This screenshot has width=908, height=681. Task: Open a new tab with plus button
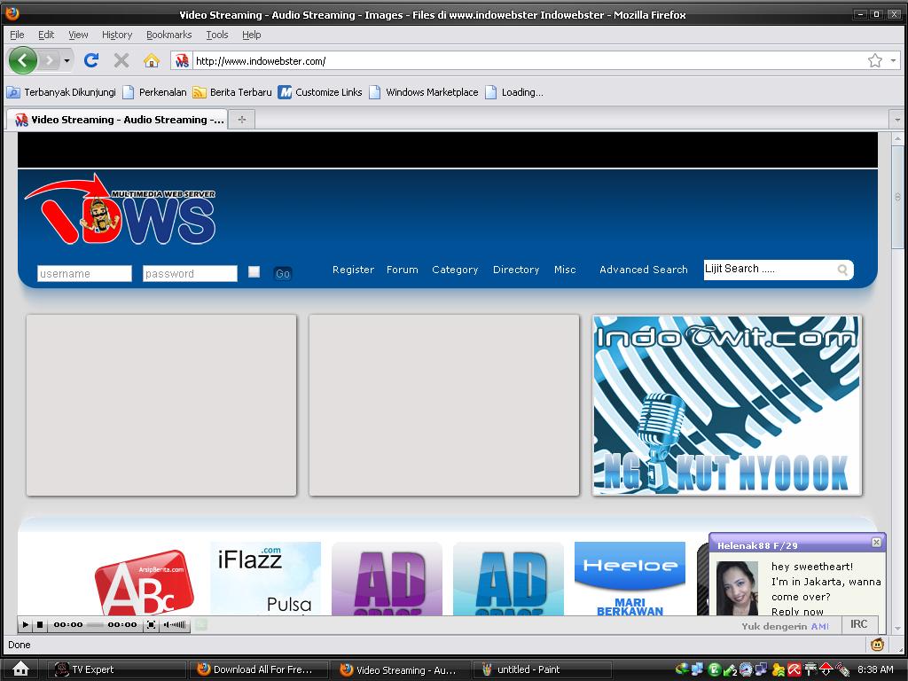[x=242, y=120]
